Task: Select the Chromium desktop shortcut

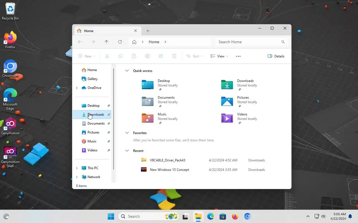Action: [x=10, y=69]
